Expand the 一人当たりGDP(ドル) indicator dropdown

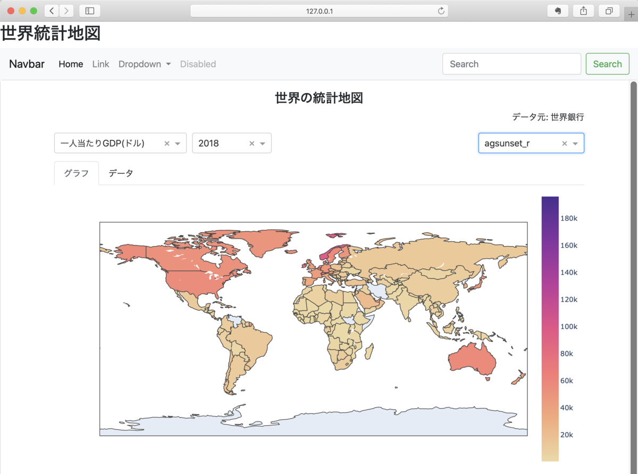(x=178, y=143)
